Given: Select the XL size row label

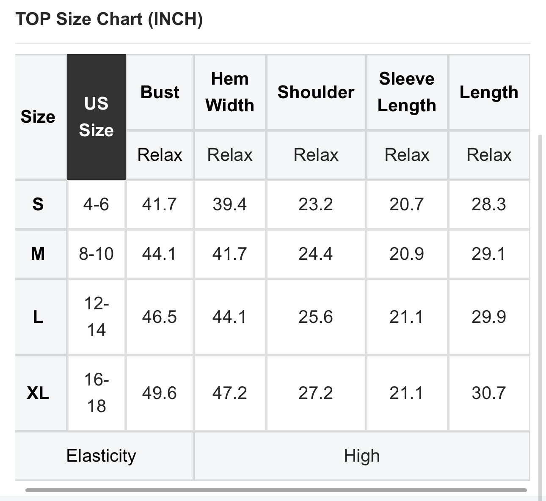Looking at the screenshot, I should click(38, 393).
